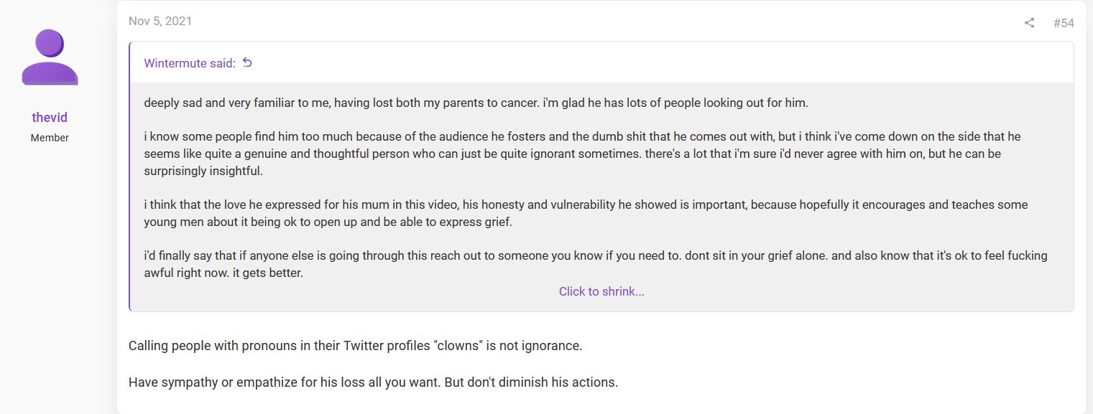Click the Nov 5, 2021 timestamp
The width and height of the screenshot is (1093, 414).
click(x=160, y=21)
